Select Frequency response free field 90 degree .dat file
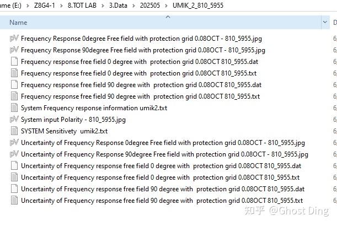The image size is (337, 226). (x=141, y=85)
